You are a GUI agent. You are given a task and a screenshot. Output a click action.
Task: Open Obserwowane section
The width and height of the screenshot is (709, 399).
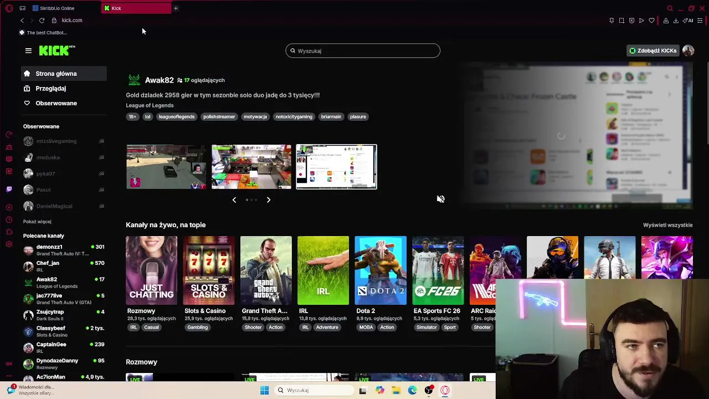tap(64, 103)
